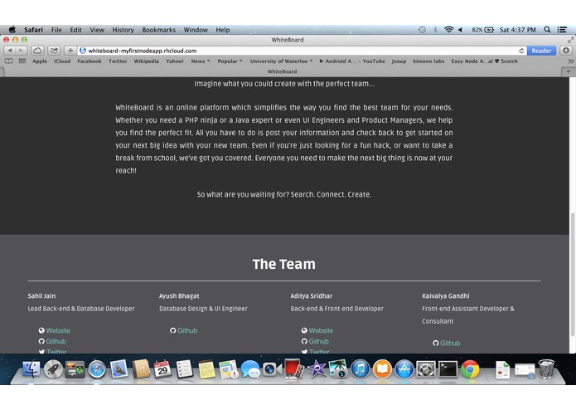Open the Trash in the dock
Image resolution: width=576 pixels, height=410 pixels.
[546, 369]
